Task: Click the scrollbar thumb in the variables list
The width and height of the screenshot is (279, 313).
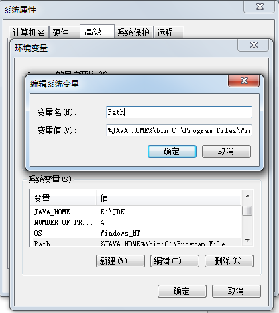Action: [x=247, y=210]
